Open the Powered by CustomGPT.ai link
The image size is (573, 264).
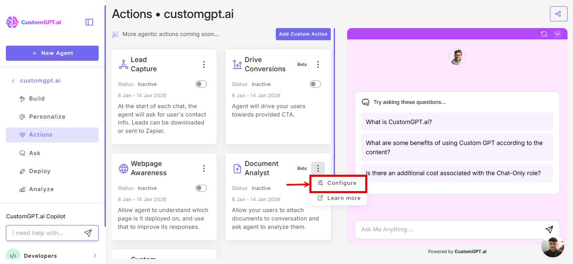click(457, 252)
